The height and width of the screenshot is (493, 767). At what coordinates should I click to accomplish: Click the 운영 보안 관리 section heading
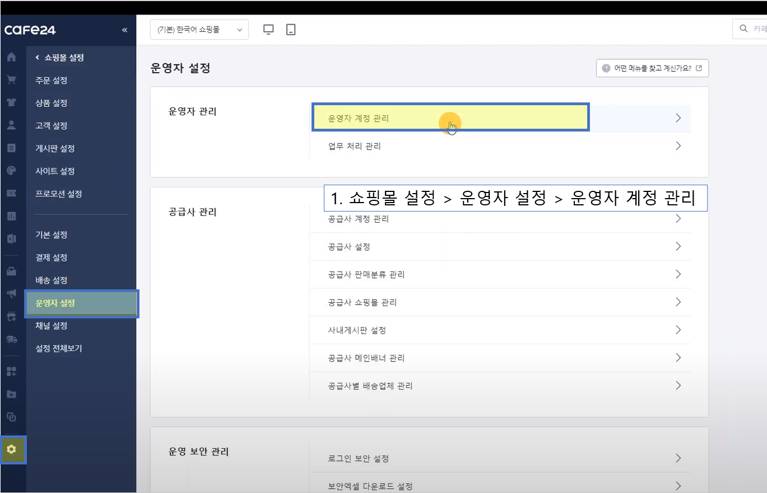click(x=198, y=452)
